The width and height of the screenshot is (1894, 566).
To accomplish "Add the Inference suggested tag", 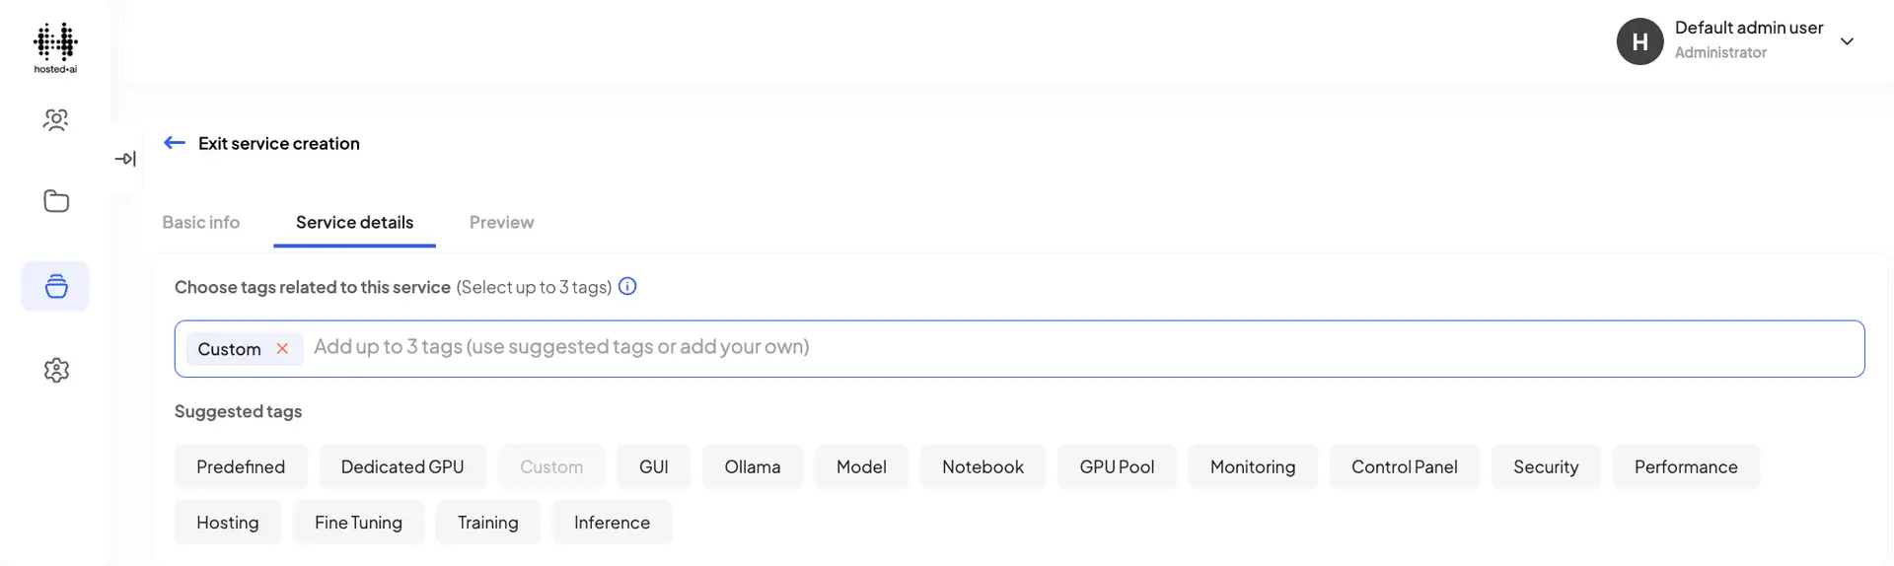I will point(612,522).
